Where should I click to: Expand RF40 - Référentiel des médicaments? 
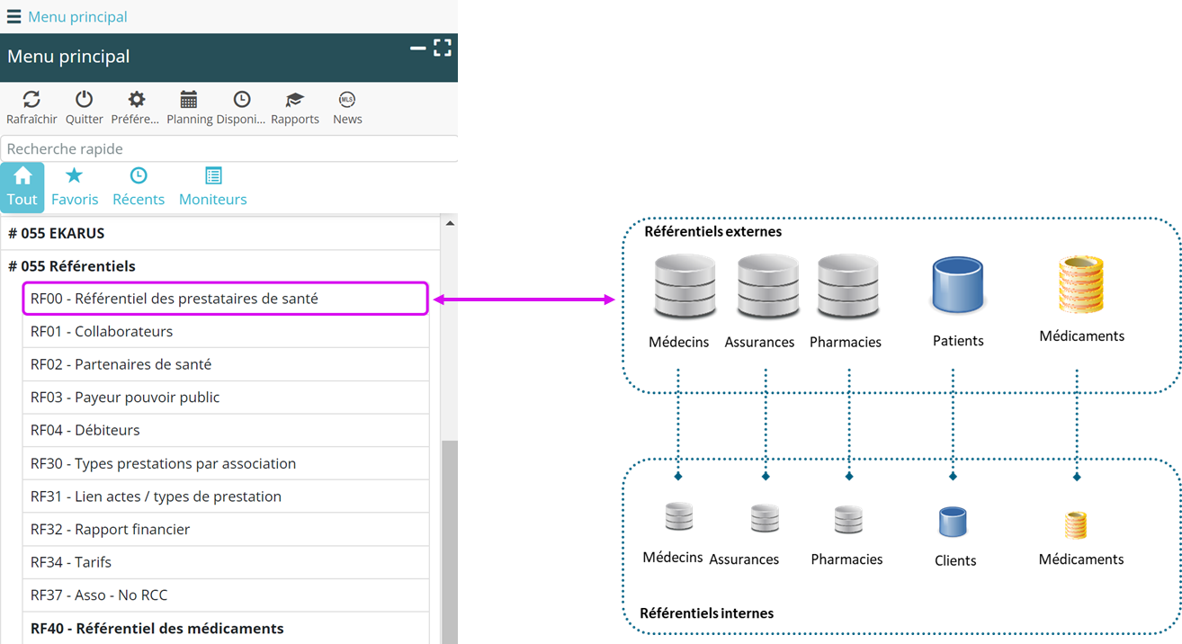pyautogui.click(x=157, y=629)
